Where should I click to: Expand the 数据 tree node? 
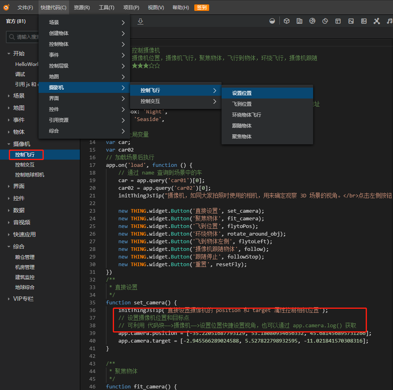9,210
